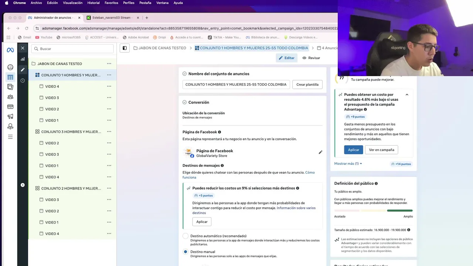Show info for Tamaño de público estimado
This screenshot has height=266, width=473.
(409, 230)
